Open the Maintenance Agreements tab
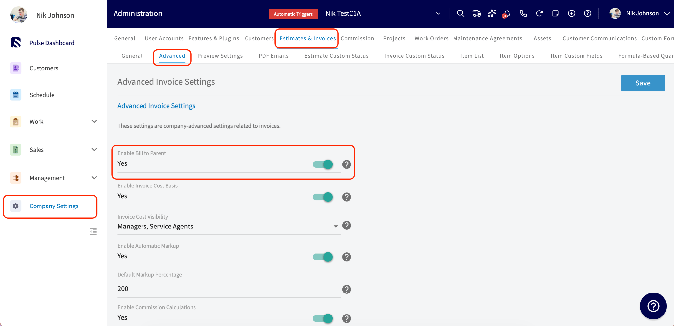Image resolution: width=674 pixels, height=326 pixels. 488,38
